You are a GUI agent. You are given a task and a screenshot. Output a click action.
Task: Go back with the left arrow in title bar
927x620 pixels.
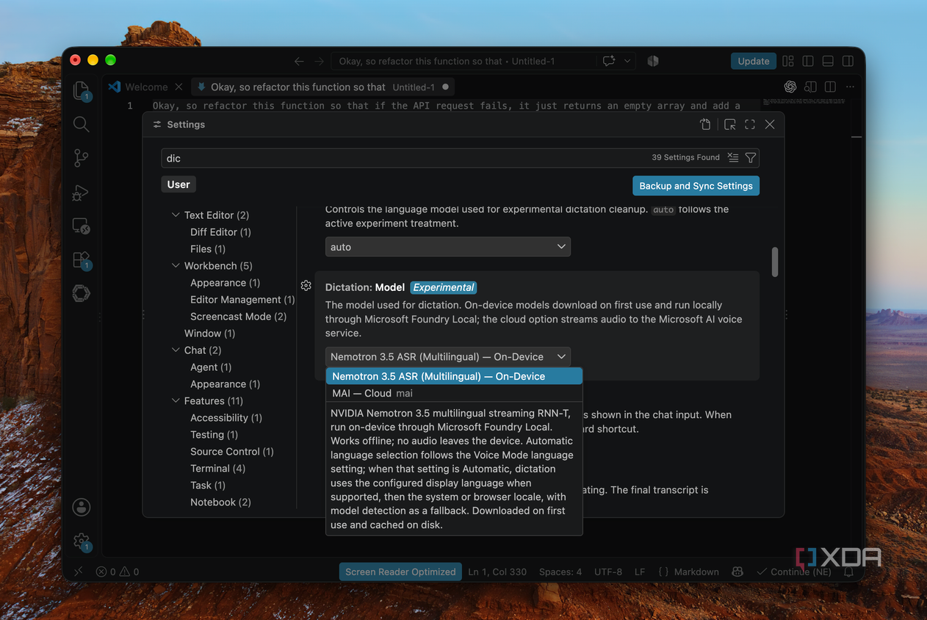pos(299,61)
